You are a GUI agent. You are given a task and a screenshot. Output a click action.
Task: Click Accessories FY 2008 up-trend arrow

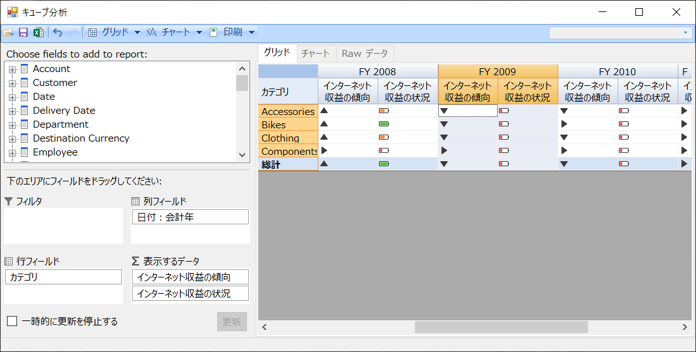coord(324,111)
